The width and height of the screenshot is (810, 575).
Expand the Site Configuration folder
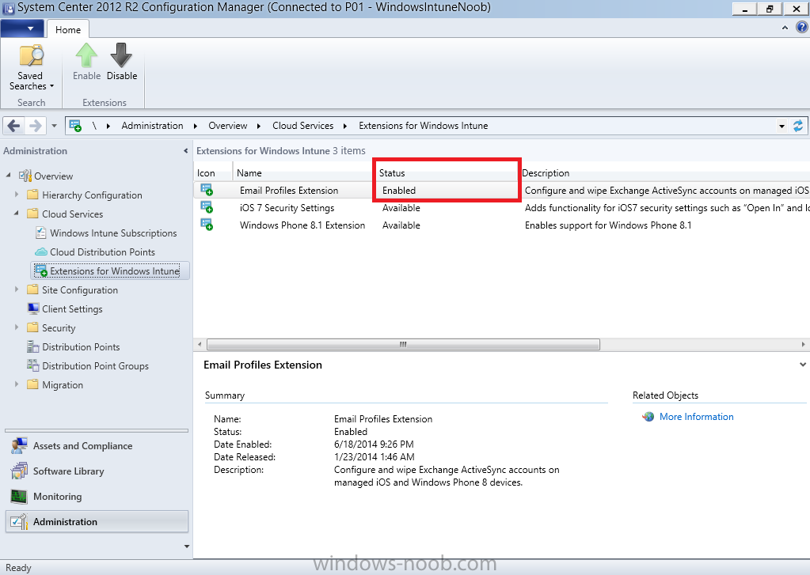pos(17,289)
